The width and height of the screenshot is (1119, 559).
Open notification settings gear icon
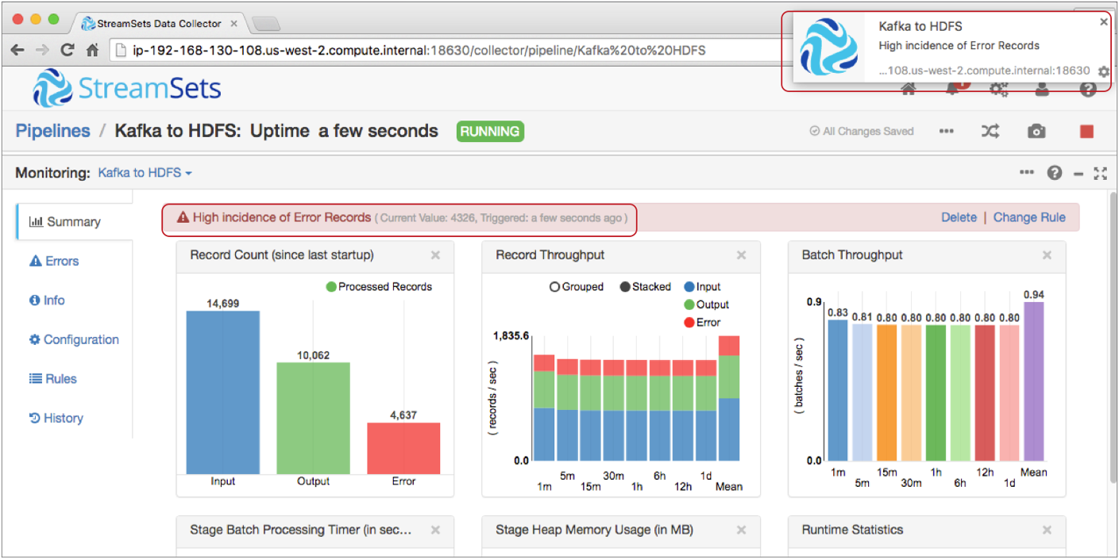[1103, 71]
